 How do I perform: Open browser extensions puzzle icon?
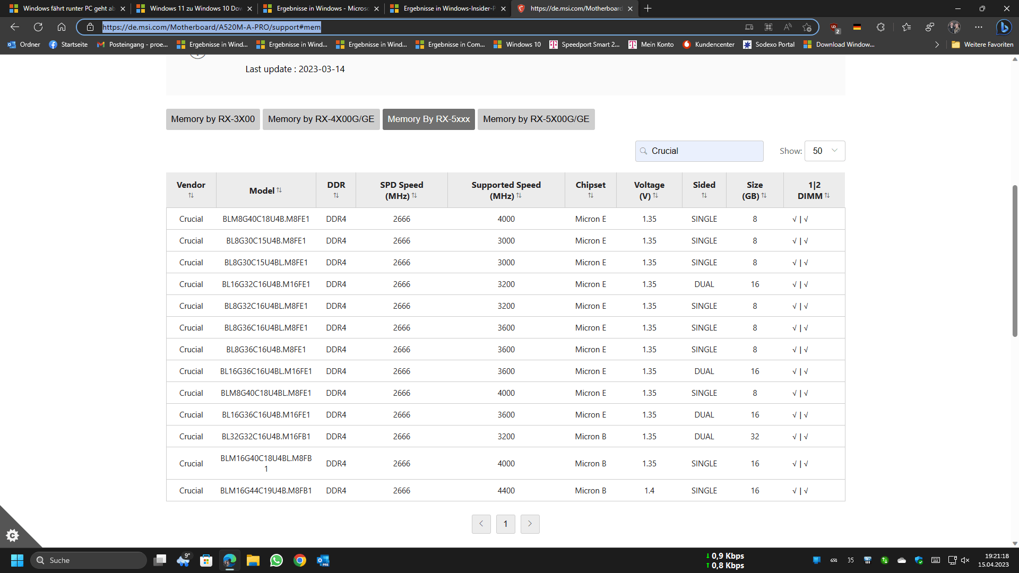pyautogui.click(x=880, y=27)
